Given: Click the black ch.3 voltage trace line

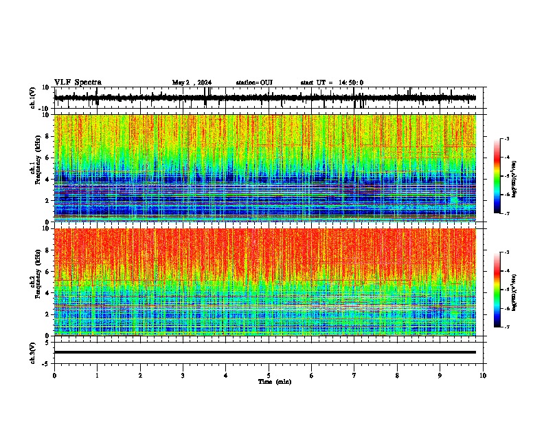Looking at the screenshot, I should pyautogui.click(x=265, y=352).
